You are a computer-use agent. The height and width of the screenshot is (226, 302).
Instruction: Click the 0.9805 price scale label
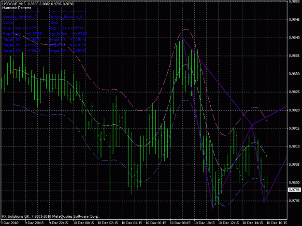point(294,164)
